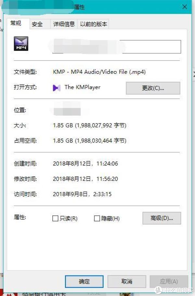Click the 大小 value 1,988,027,992 字节

click(x=101, y=126)
